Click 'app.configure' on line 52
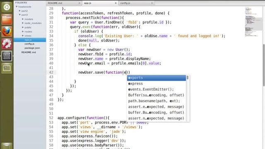This screenshot has width=265, height=149. pyautogui.click(x=71, y=118)
